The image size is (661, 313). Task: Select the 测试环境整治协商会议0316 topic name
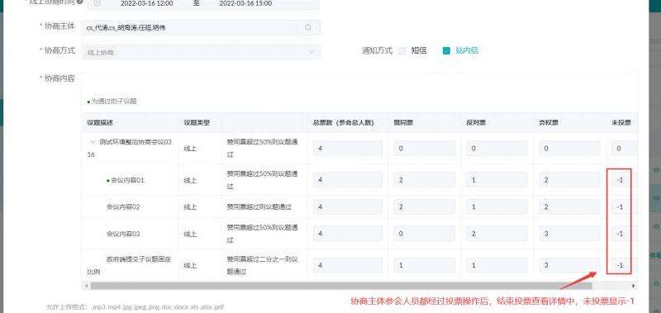(130, 149)
